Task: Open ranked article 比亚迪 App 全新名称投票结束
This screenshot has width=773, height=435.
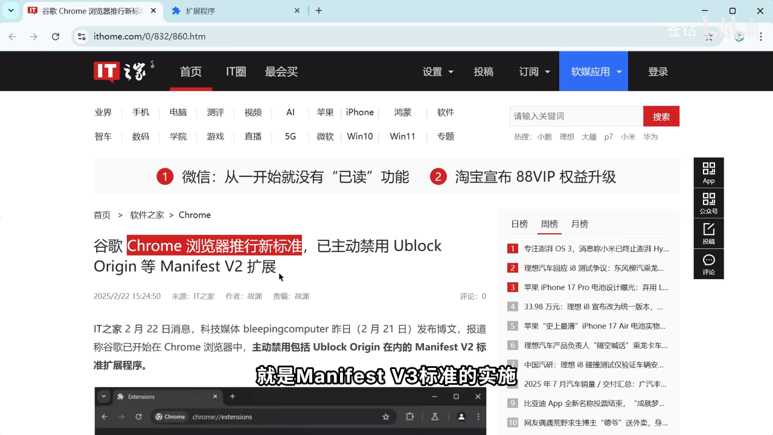Action: pos(595,403)
